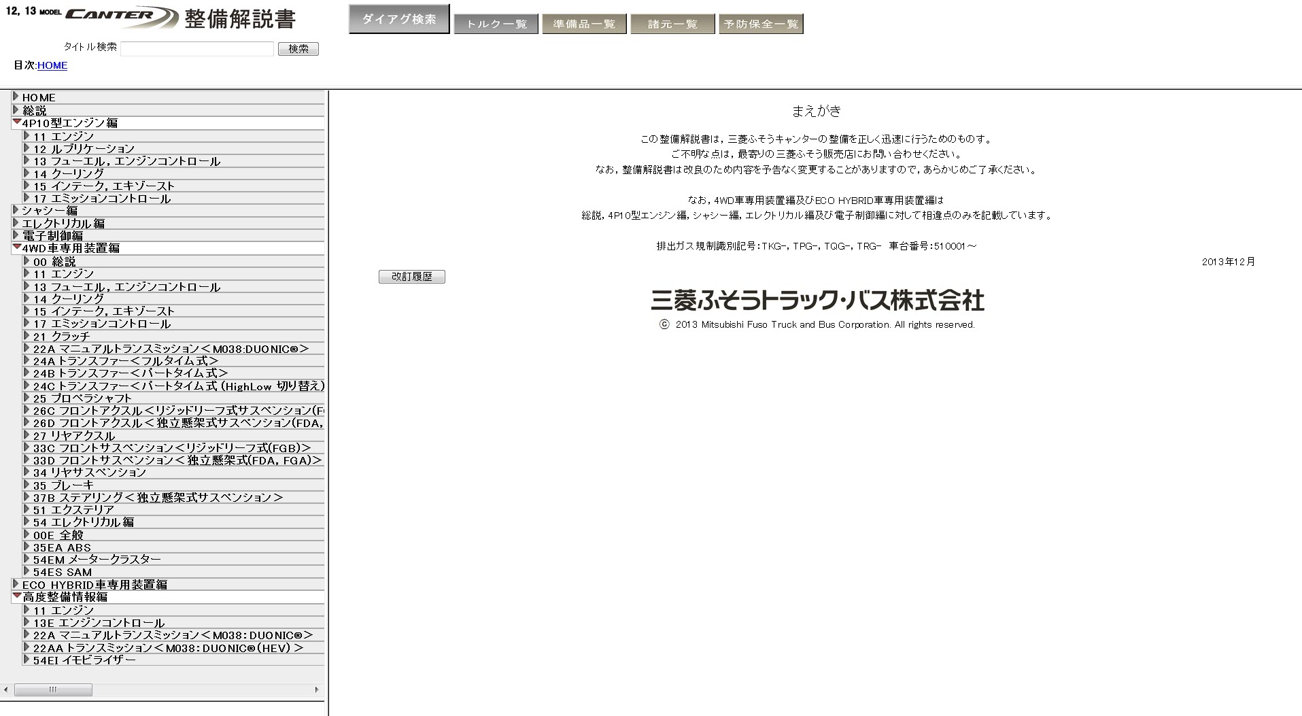This screenshot has height=716, width=1302.
Task: Collapse the 高度整備情報編 section
Action: 17,596
